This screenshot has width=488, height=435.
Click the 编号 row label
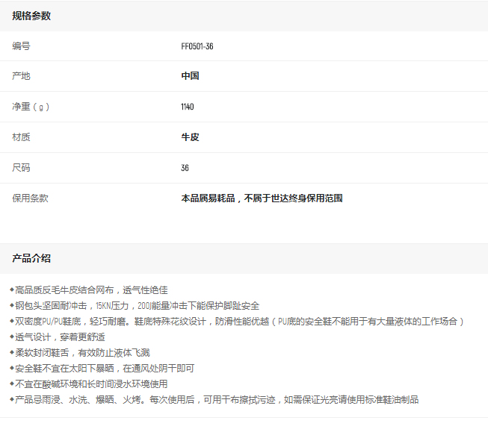21,46
